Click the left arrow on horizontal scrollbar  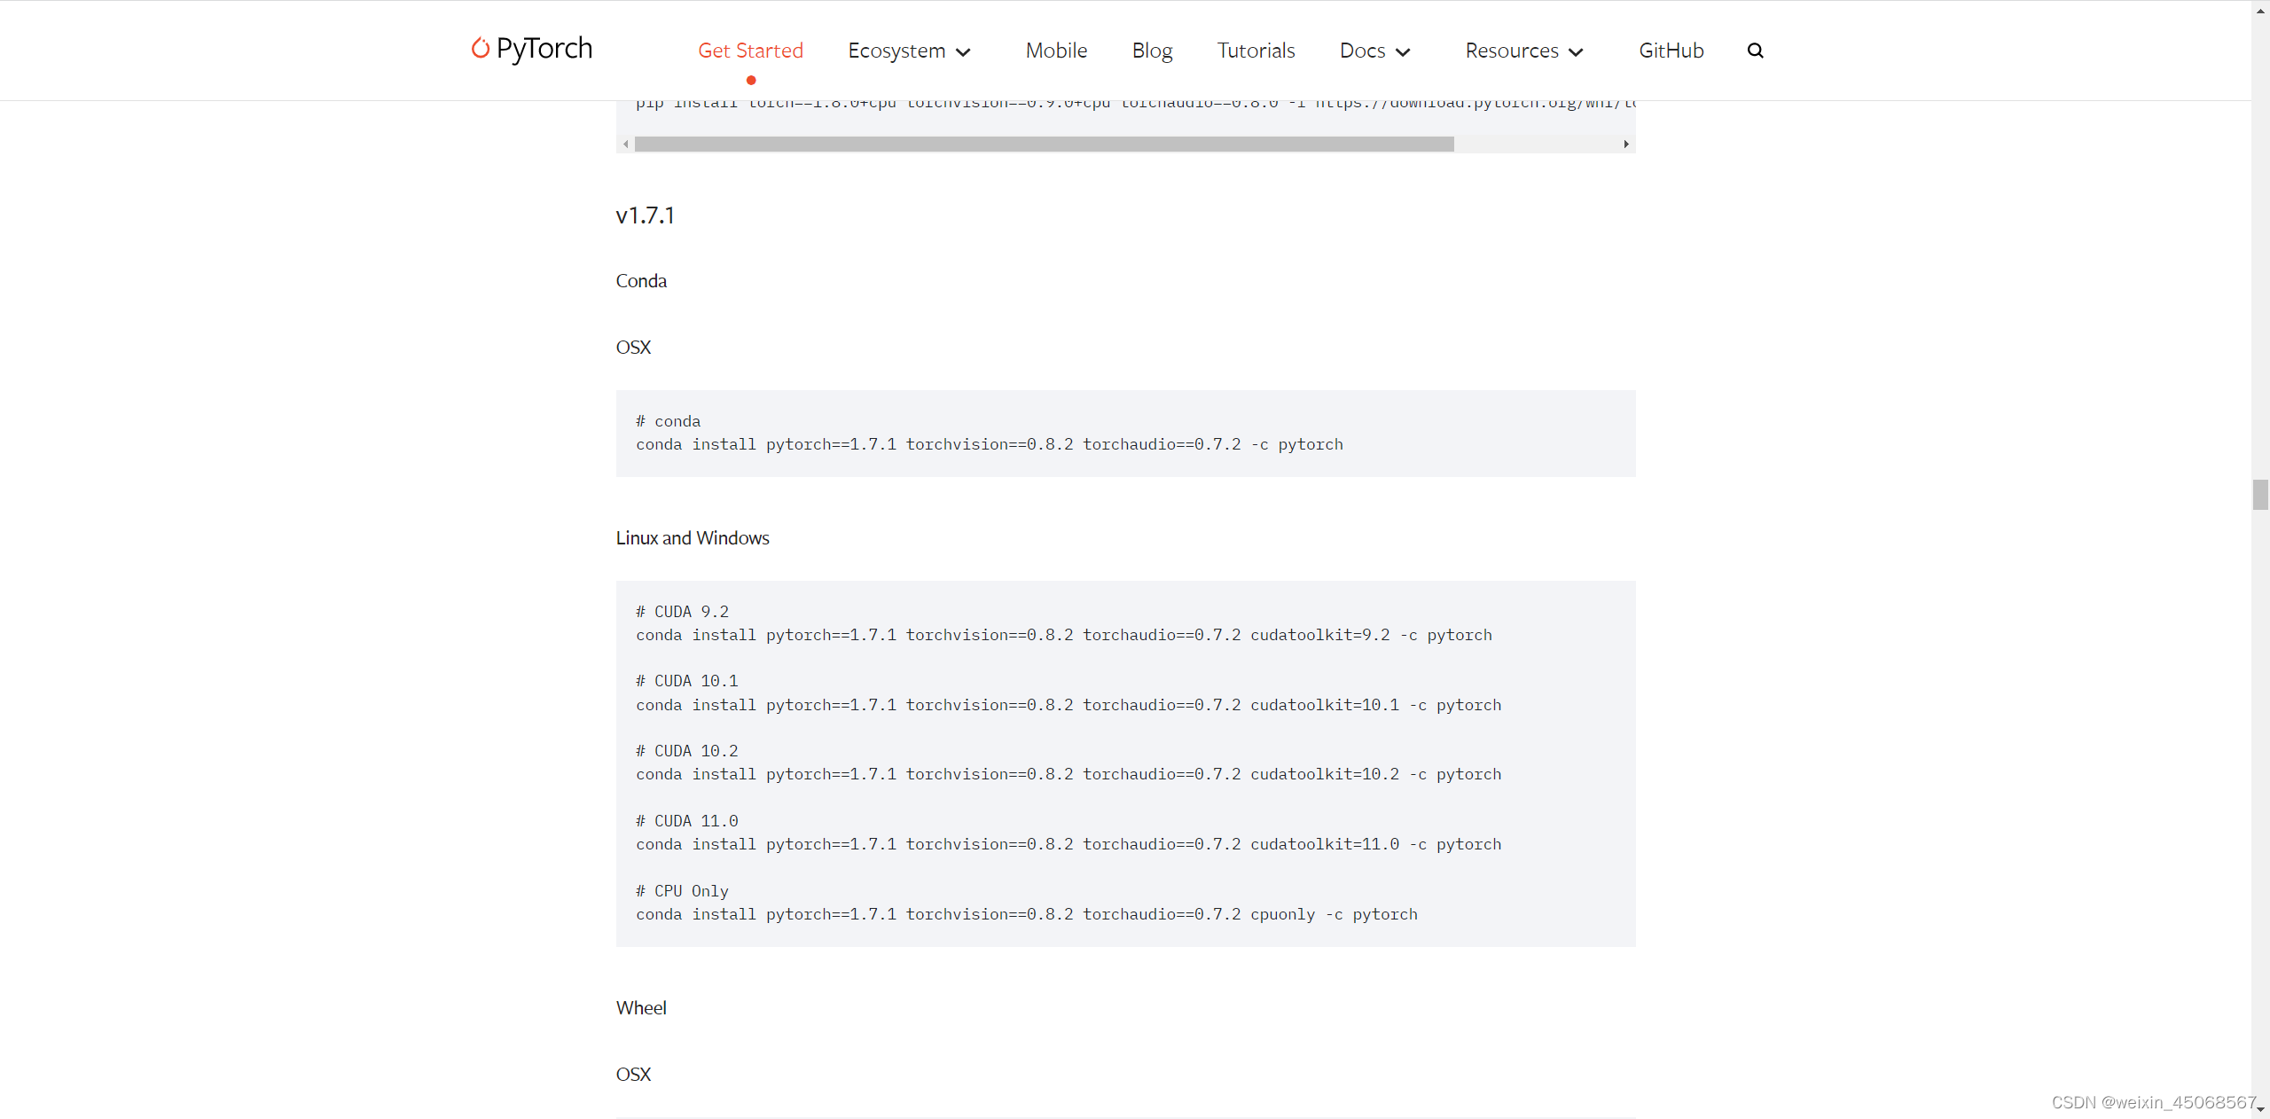[x=625, y=144]
